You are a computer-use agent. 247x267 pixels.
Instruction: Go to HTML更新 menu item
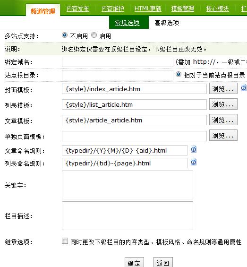click(x=148, y=9)
